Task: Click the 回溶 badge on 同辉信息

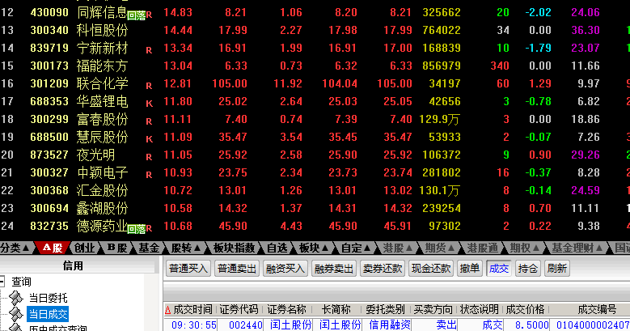Action: coord(136,15)
